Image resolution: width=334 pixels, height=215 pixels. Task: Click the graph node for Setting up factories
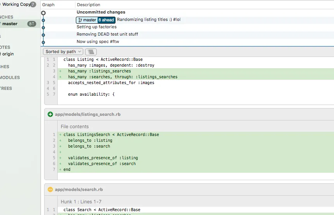pyautogui.click(x=43, y=27)
